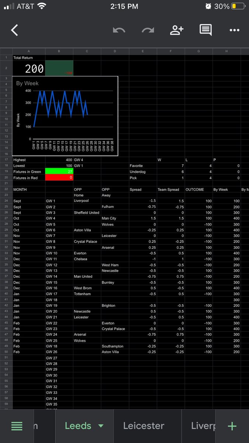The width and height of the screenshot is (249, 443).
Task: Tap the back arrow to exit spreadsheet
Action: [14, 30]
